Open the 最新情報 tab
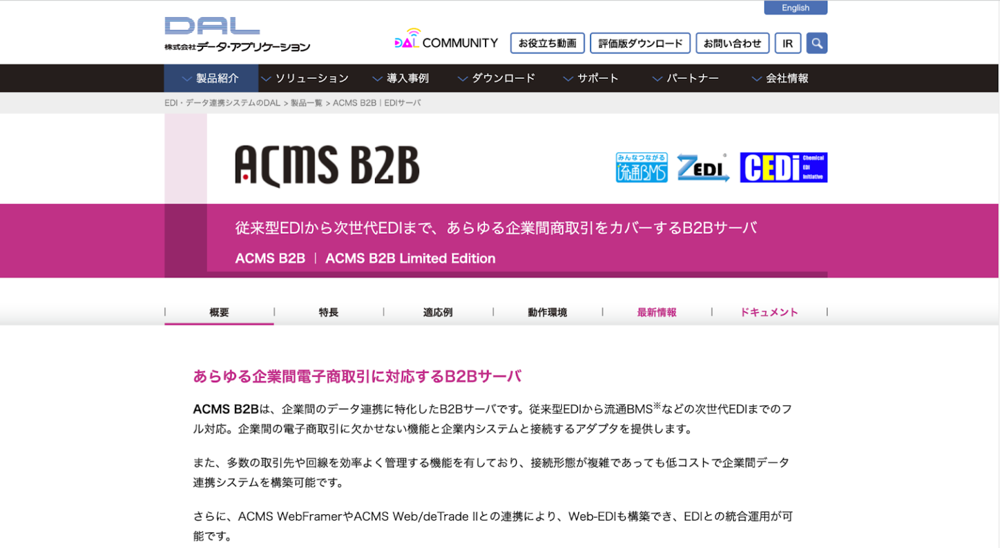 (656, 312)
